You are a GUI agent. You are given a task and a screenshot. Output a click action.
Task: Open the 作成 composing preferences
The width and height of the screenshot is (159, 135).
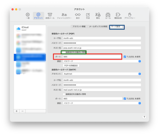tap(88, 16)
